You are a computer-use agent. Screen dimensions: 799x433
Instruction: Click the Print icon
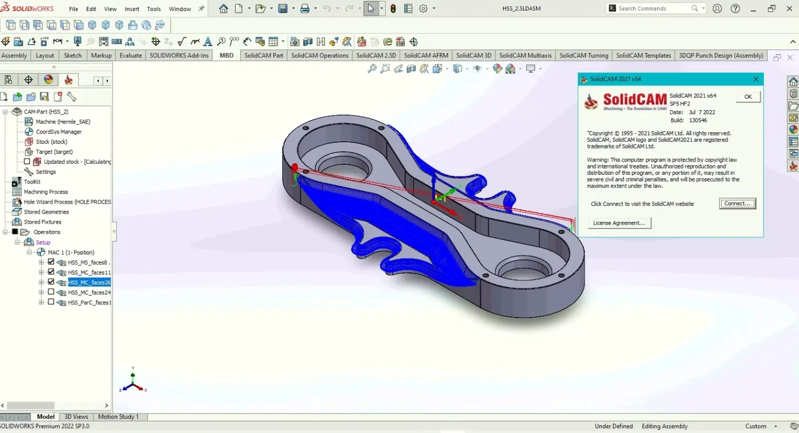[x=305, y=8]
